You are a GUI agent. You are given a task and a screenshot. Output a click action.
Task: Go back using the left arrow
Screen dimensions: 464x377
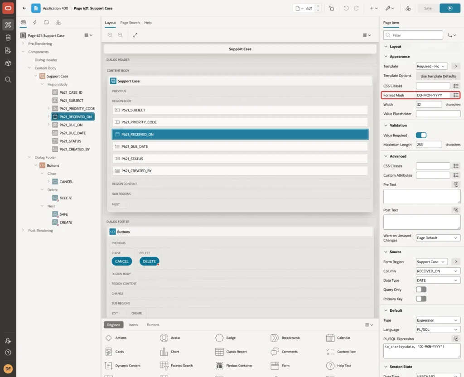click(x=24, y=8)
